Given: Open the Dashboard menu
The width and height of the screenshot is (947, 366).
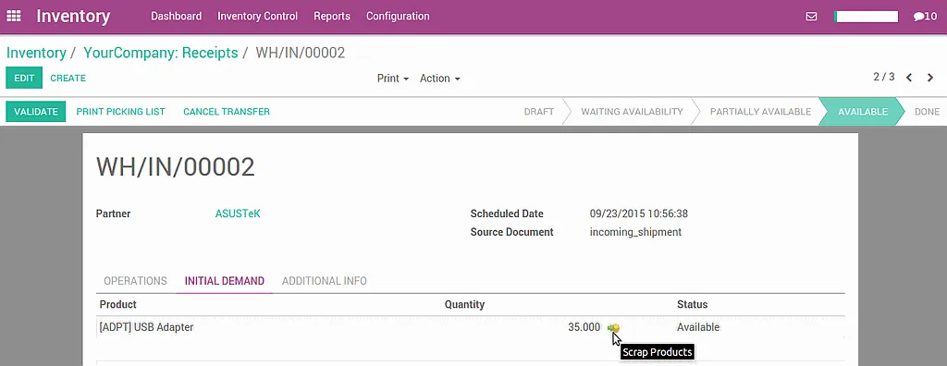Looking at the screenshot, I should point(177,17).
